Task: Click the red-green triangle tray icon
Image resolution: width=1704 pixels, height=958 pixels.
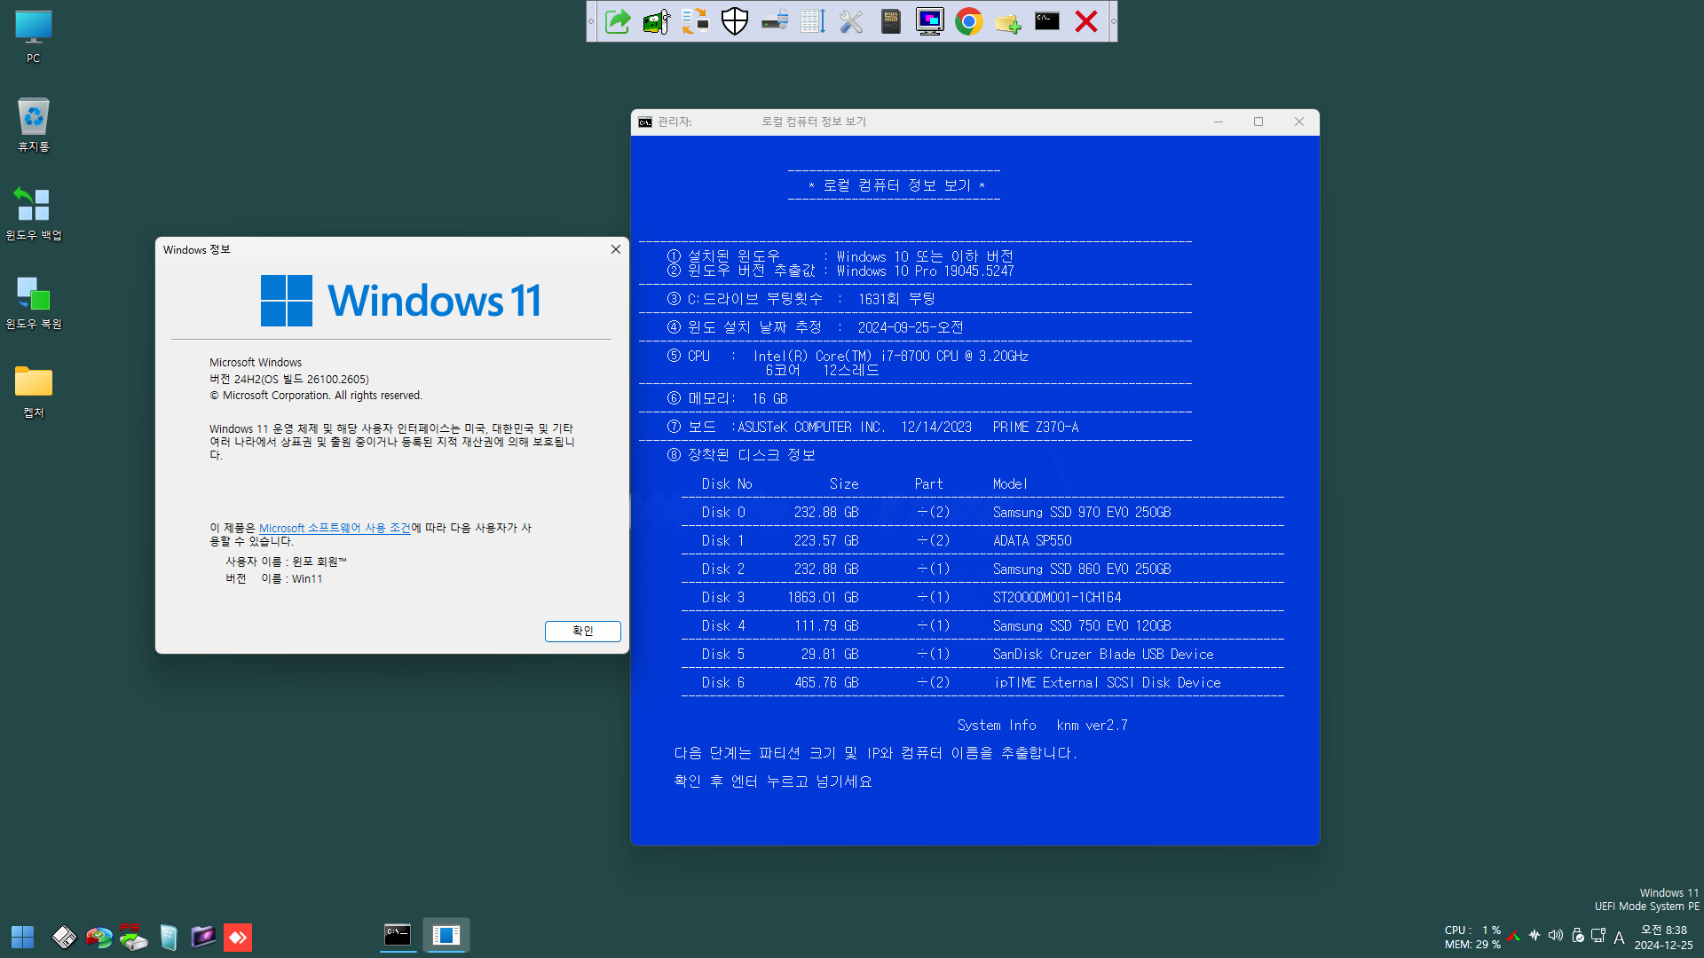Action: click(1514, 936)
